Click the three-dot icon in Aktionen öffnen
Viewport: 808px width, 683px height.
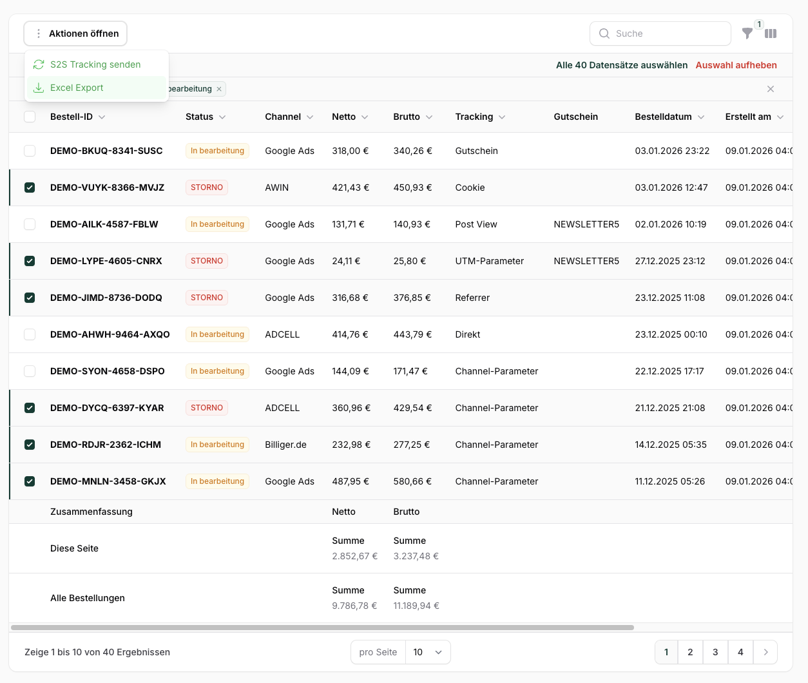coord(39,34)
